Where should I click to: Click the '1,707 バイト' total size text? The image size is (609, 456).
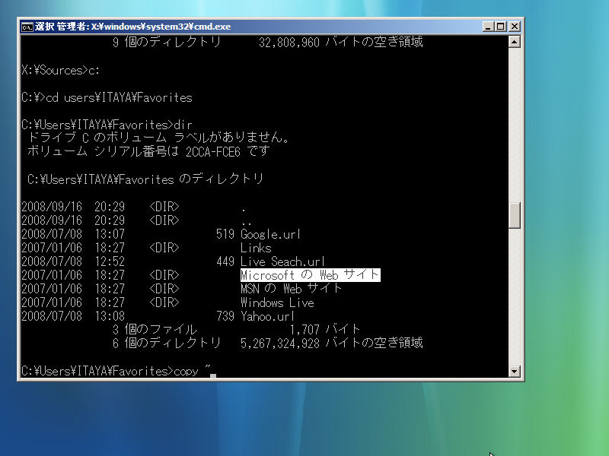point(325,330)
